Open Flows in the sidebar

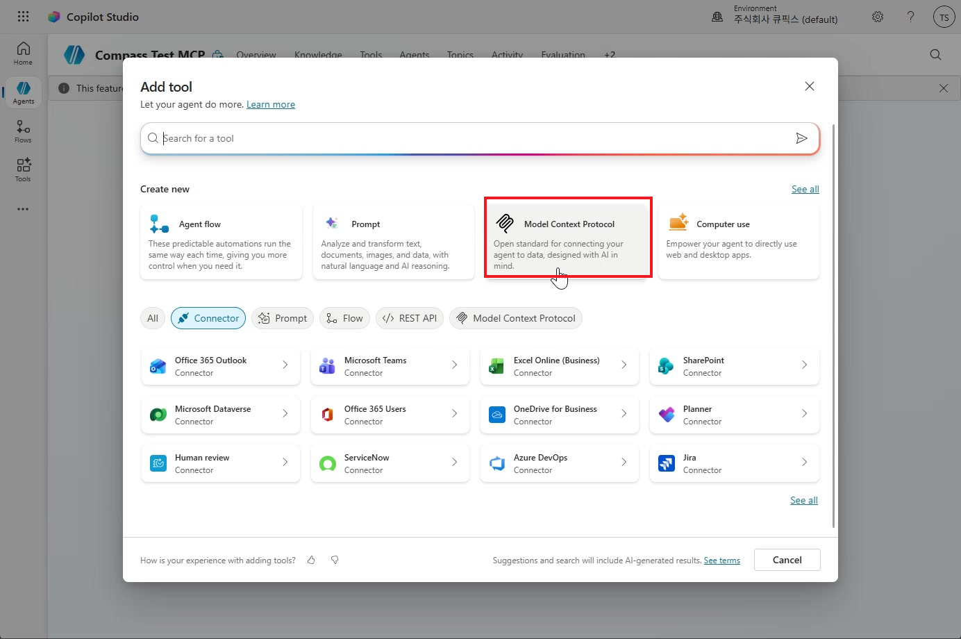(x=23, y=131)
